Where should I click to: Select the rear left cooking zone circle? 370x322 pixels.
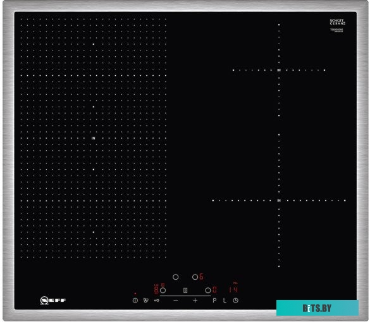click(x=176, y=277)
